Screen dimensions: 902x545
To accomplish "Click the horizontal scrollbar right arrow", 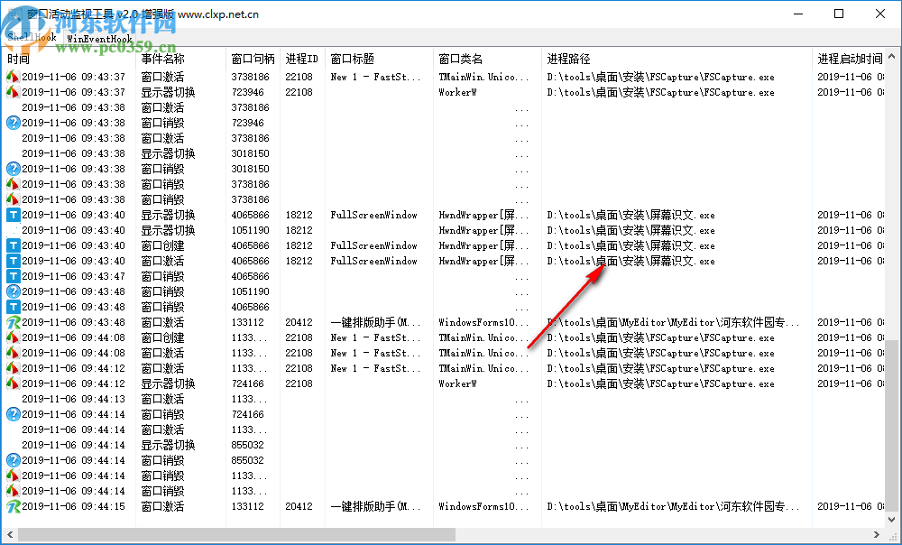I will (x=877, y=535).
